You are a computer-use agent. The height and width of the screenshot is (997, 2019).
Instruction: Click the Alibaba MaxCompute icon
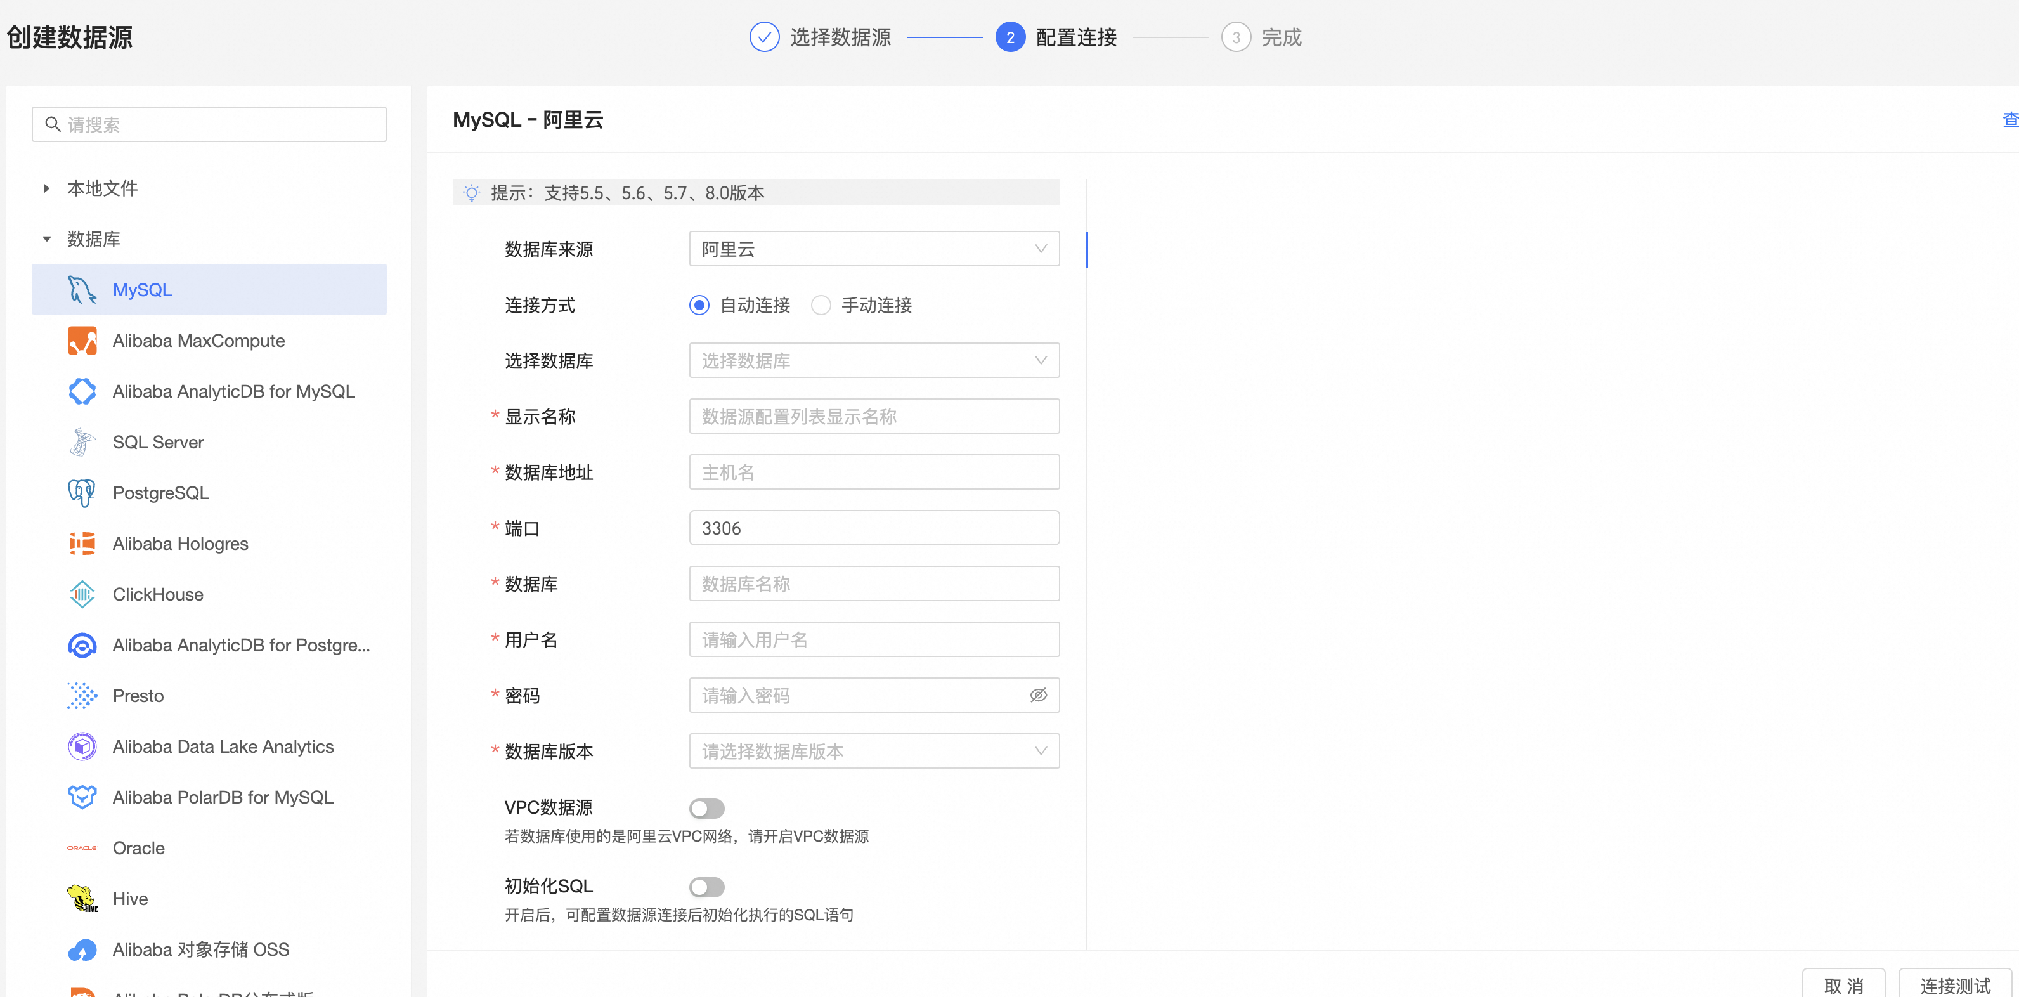pyautogui.click(x=82, y=340)
